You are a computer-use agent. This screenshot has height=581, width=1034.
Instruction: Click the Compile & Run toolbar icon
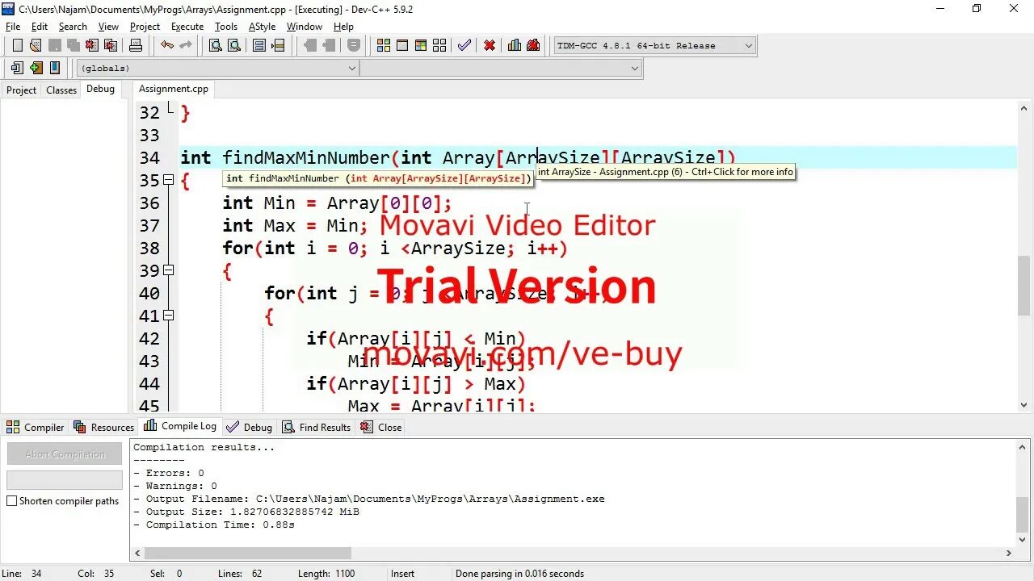(x=421, y=45)
